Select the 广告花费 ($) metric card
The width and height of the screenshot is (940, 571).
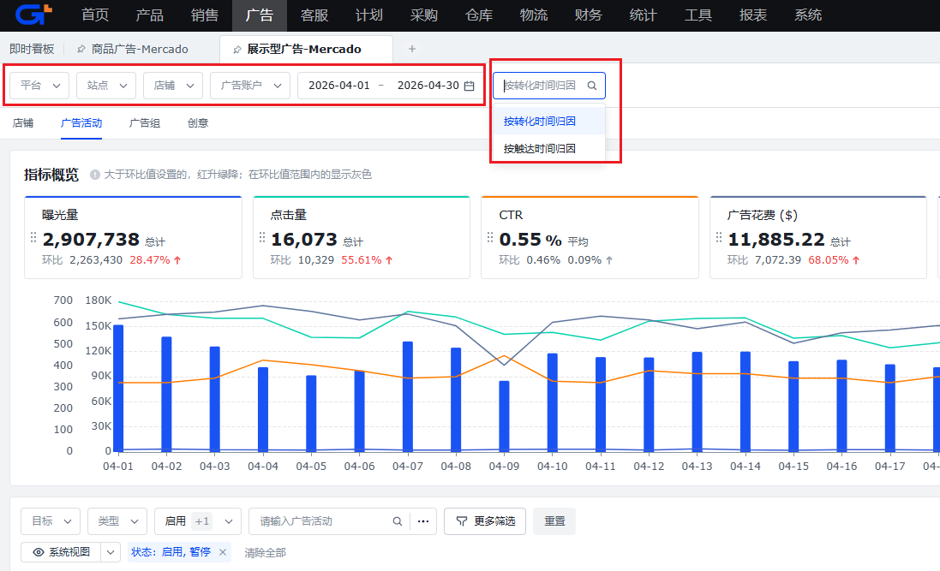pyautogui.click(x=818, y=237)
